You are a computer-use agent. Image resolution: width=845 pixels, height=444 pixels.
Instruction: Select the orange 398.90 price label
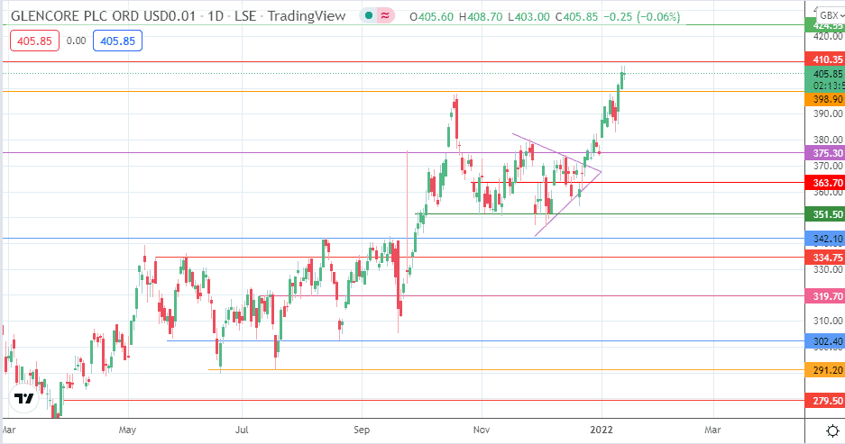coord(825,100)
